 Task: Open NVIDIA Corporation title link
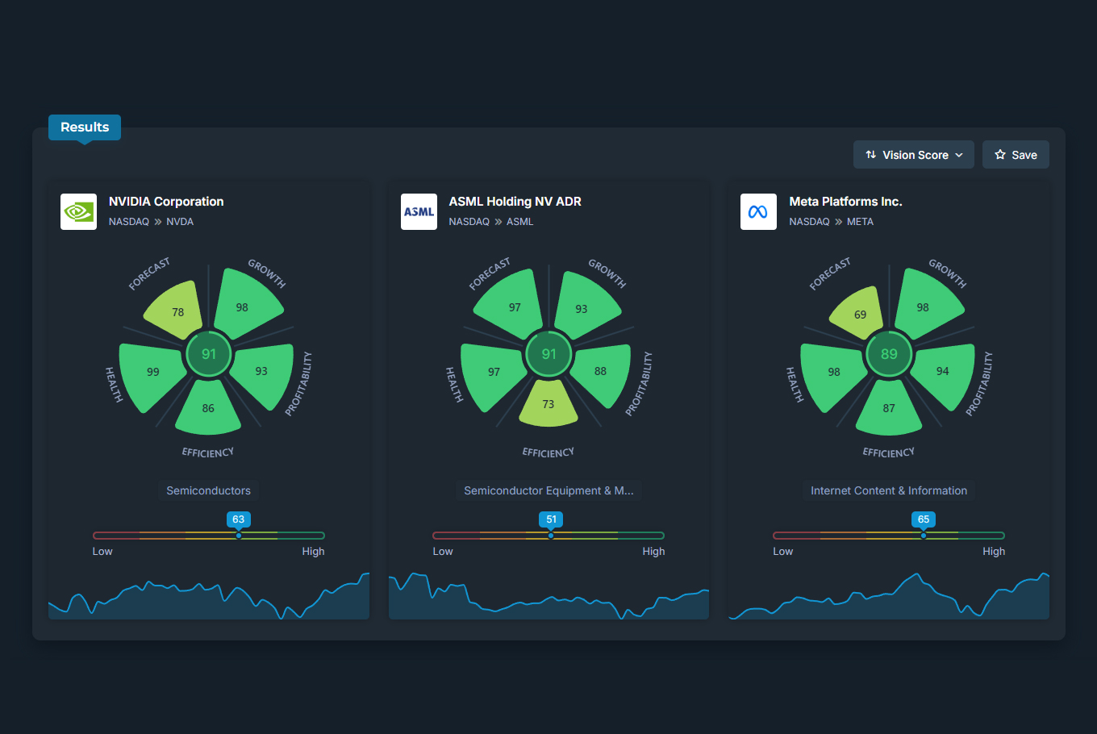pos(166,202)
